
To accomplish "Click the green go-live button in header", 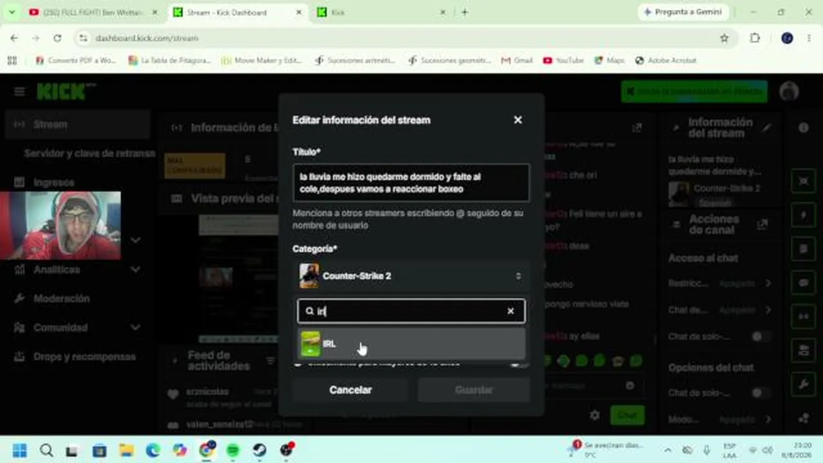I will [x=694, y=91].
